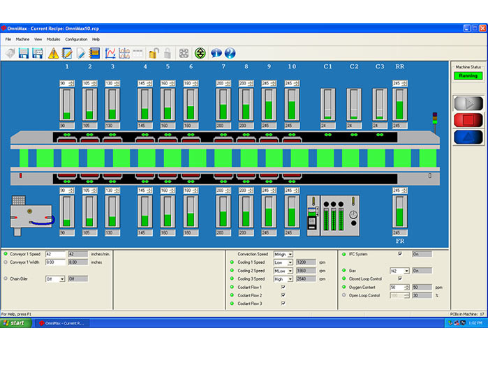
Task: Click the Windows Start button
Action: click(x=14, y=323)
